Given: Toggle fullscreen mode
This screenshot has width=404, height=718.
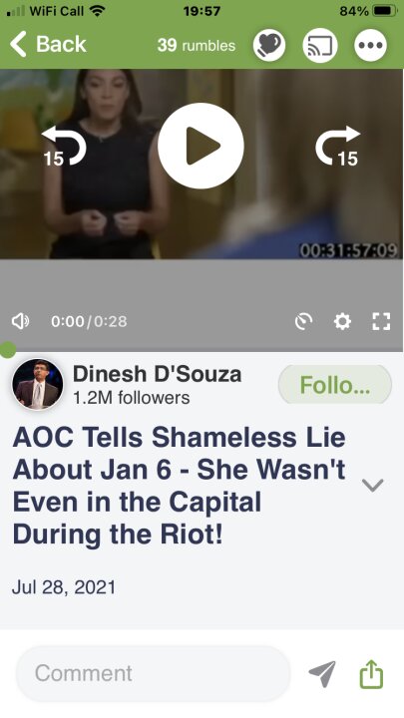Looking at the screenshot, I should [381, 321].
